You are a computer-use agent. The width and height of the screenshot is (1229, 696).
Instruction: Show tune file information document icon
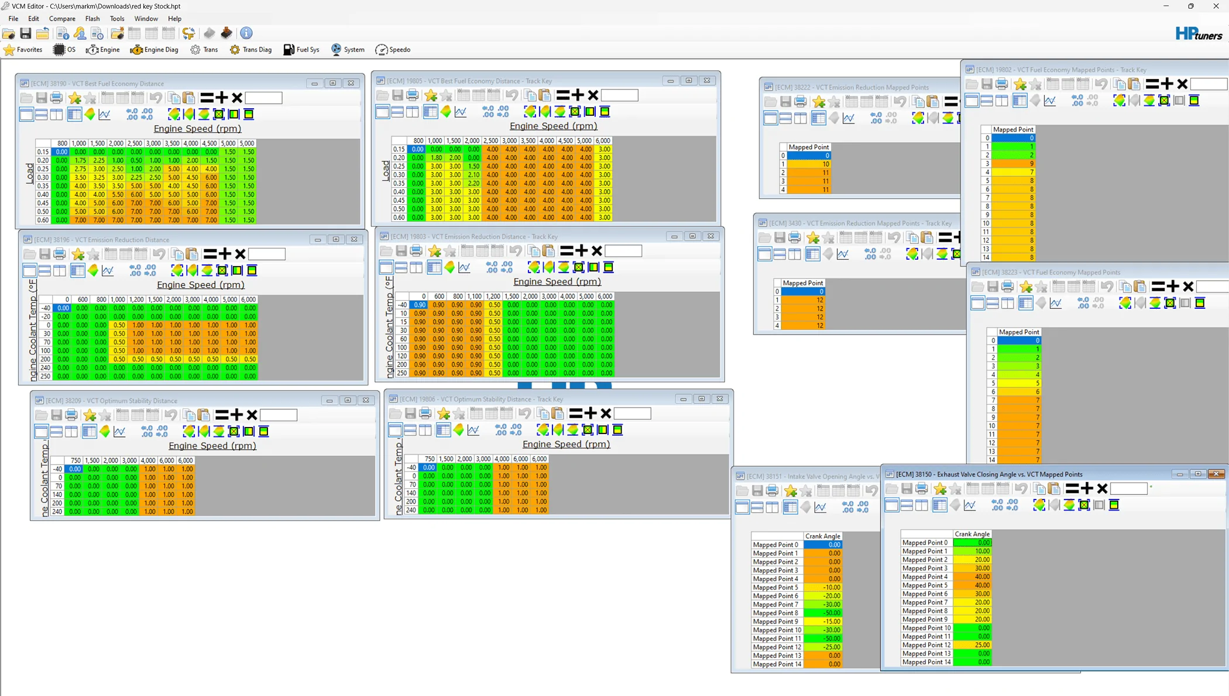pyautogui.click(x=63, y=33)
